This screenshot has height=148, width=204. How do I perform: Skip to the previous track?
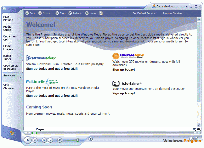pyautogui.click(x=44, y=140)
